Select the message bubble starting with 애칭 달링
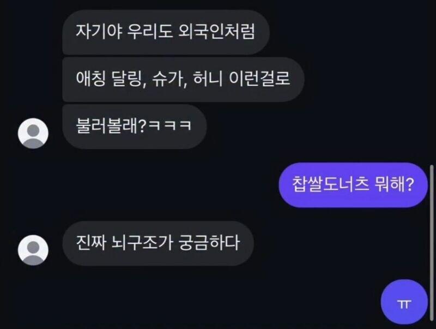 (183, 79)
